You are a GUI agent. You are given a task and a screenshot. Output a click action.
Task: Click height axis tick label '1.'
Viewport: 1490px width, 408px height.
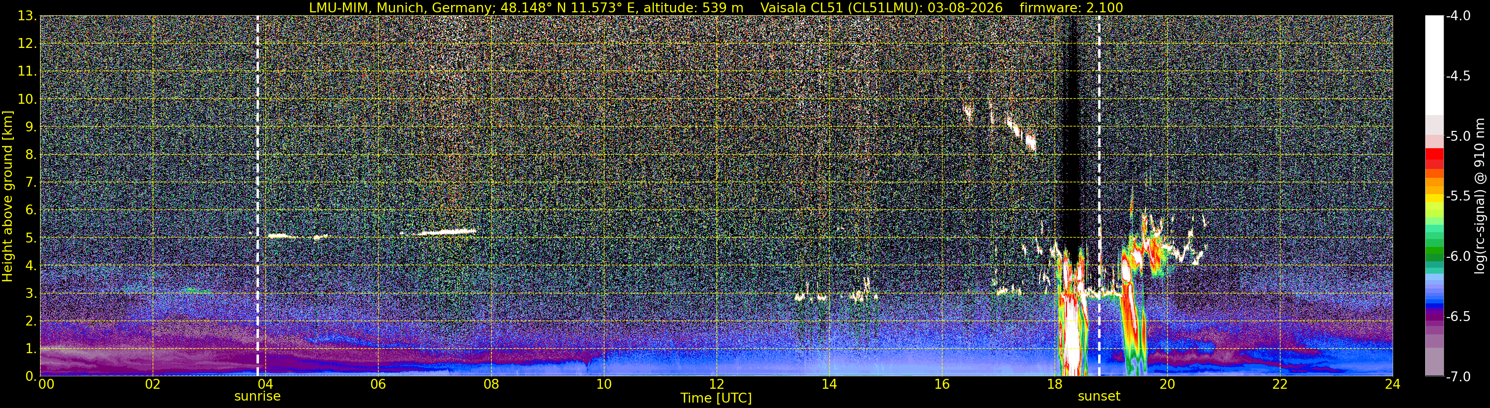pyautogui.click(x=31, y=348)
